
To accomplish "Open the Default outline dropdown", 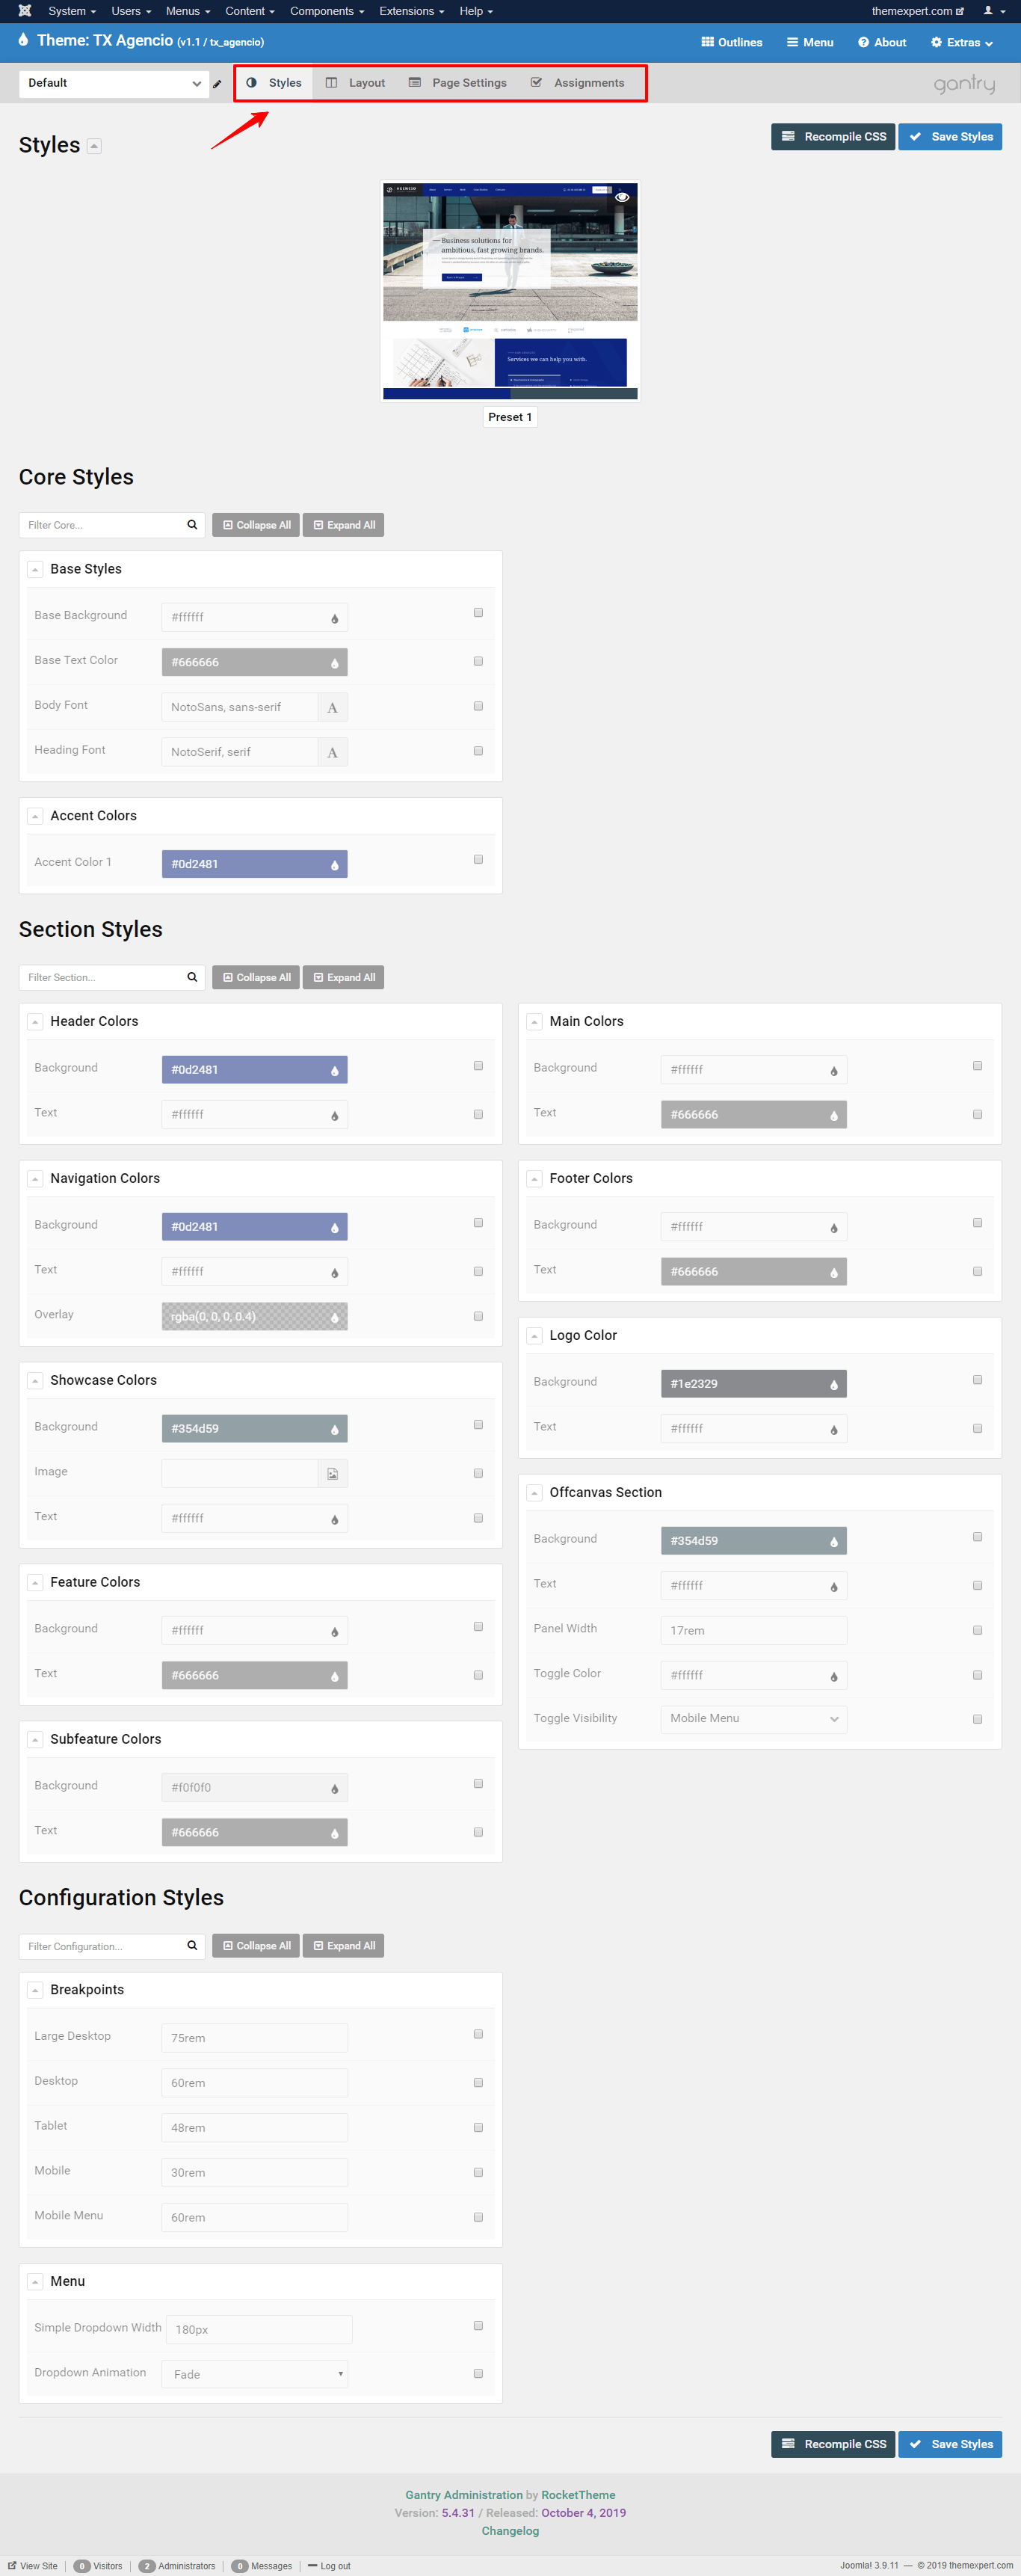I will point(114,84).
